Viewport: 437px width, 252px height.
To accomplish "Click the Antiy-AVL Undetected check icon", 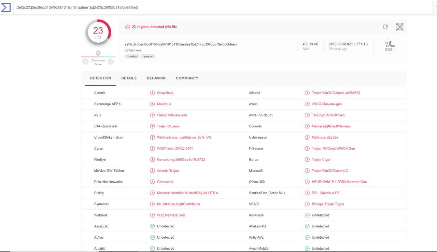I will point(307,237).
